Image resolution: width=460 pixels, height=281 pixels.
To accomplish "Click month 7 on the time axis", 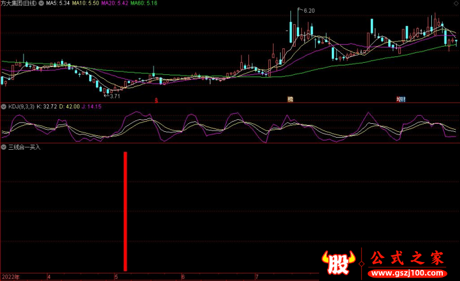I will click(256, 277).
